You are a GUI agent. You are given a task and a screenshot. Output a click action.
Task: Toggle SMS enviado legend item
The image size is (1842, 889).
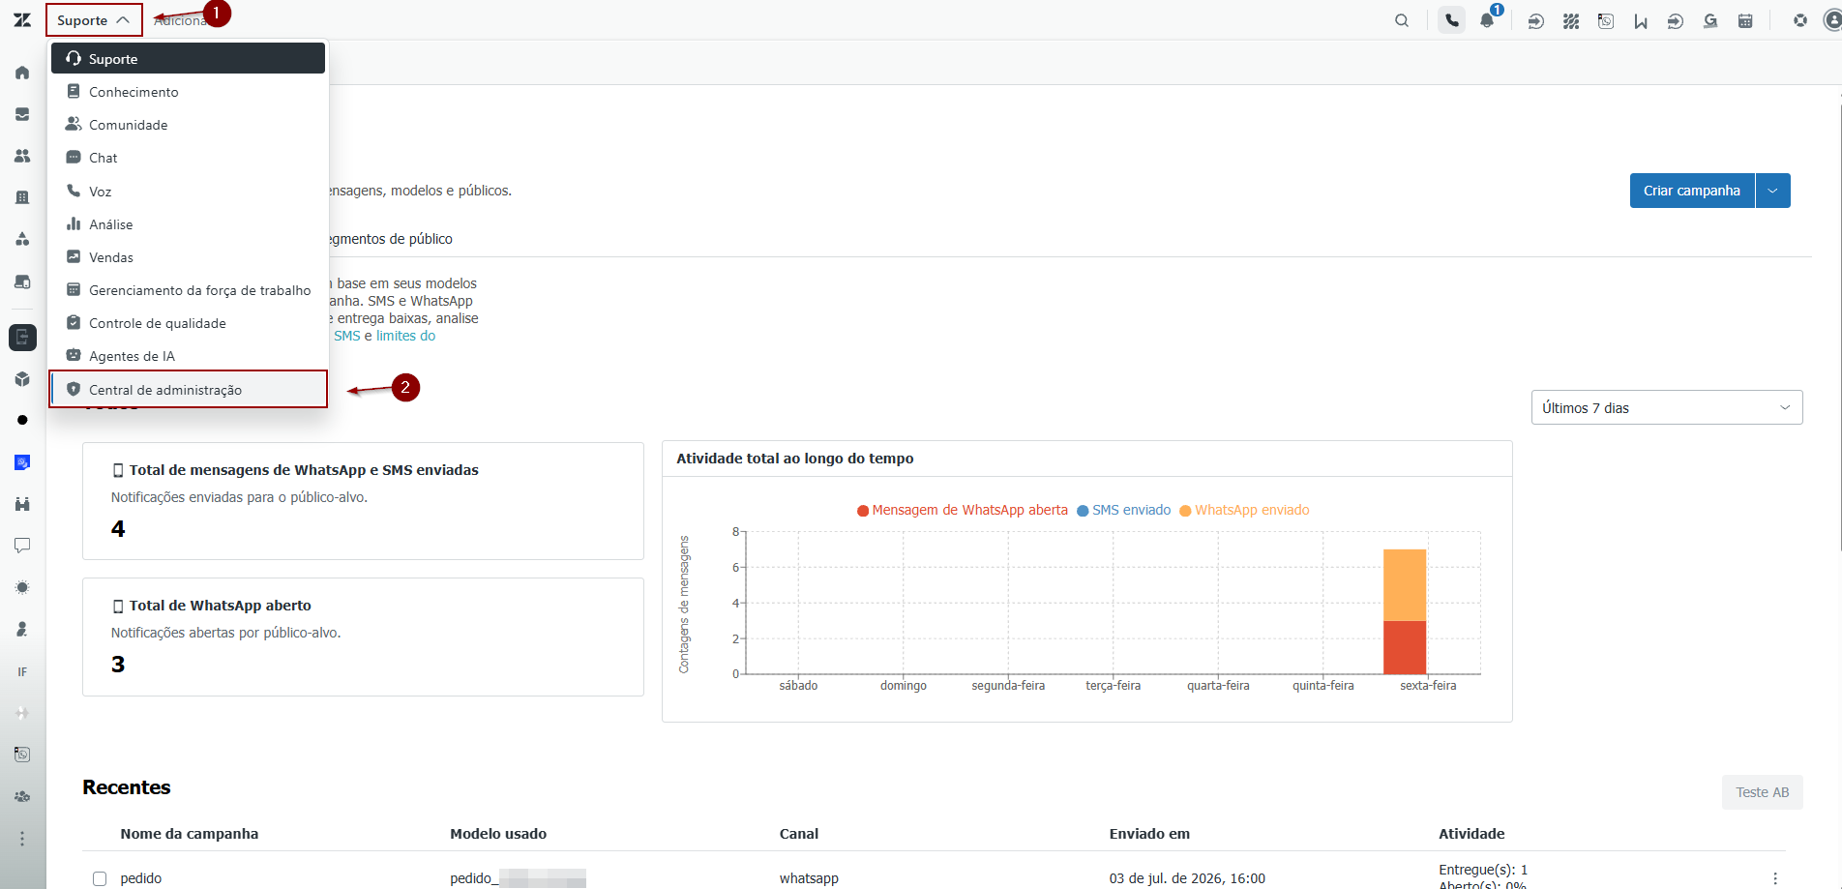pyautogui.click(x=1124, y=510)
